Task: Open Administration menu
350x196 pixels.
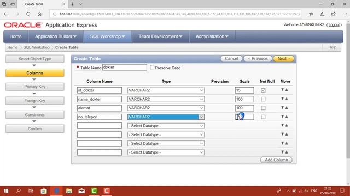Action: coord(212,36)
